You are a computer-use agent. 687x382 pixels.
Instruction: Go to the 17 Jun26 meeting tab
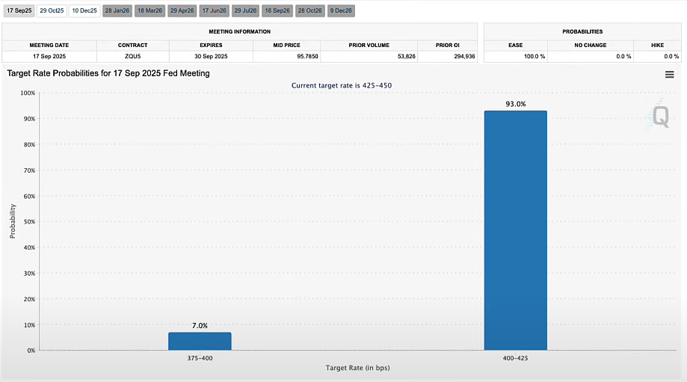tap(214, 10)
